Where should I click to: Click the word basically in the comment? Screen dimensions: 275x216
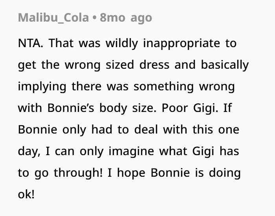225,65
